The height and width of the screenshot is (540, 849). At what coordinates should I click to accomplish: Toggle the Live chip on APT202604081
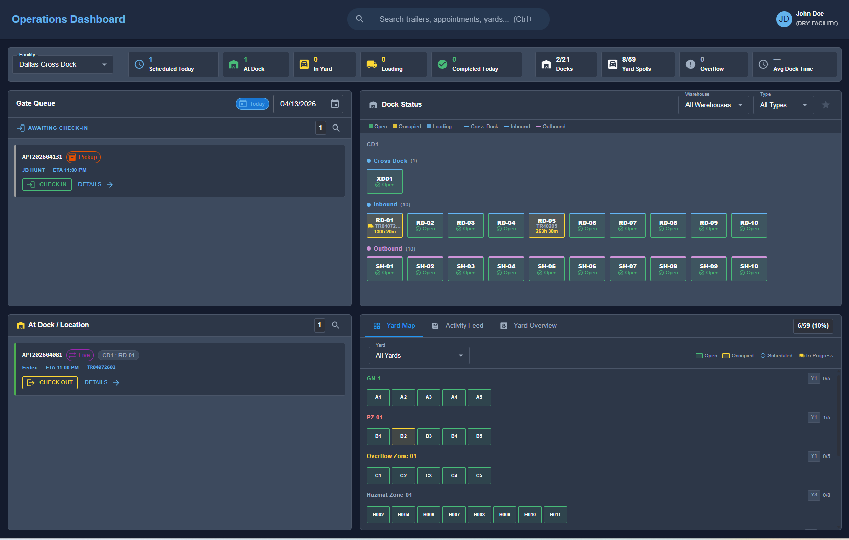(x=80, y=355)
